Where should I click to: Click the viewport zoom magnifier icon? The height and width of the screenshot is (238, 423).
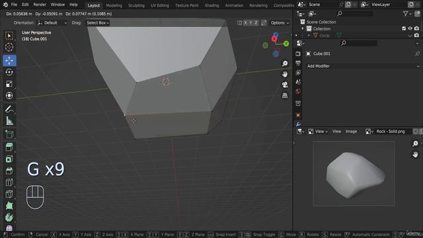pos(285,63)
